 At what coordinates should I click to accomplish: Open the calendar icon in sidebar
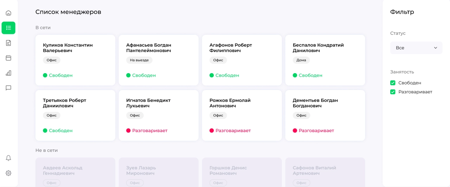(x=8, y=58)
